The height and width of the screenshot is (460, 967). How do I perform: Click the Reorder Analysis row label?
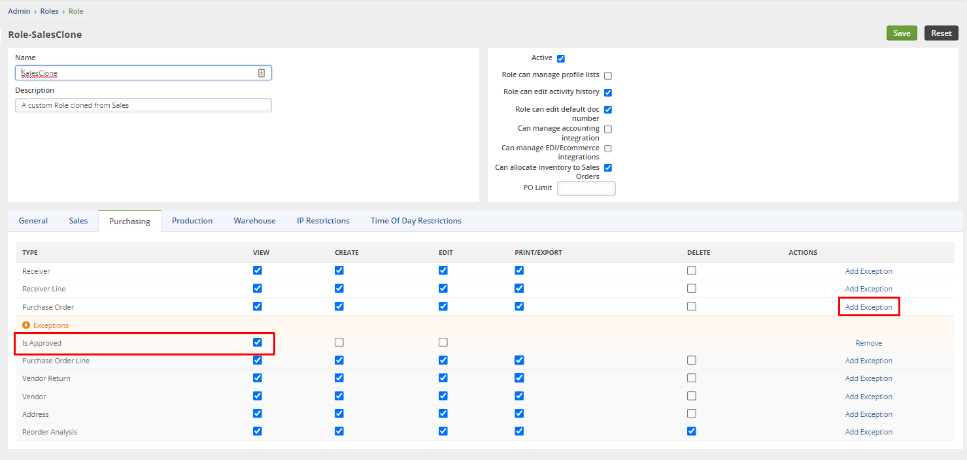point(50,432)
